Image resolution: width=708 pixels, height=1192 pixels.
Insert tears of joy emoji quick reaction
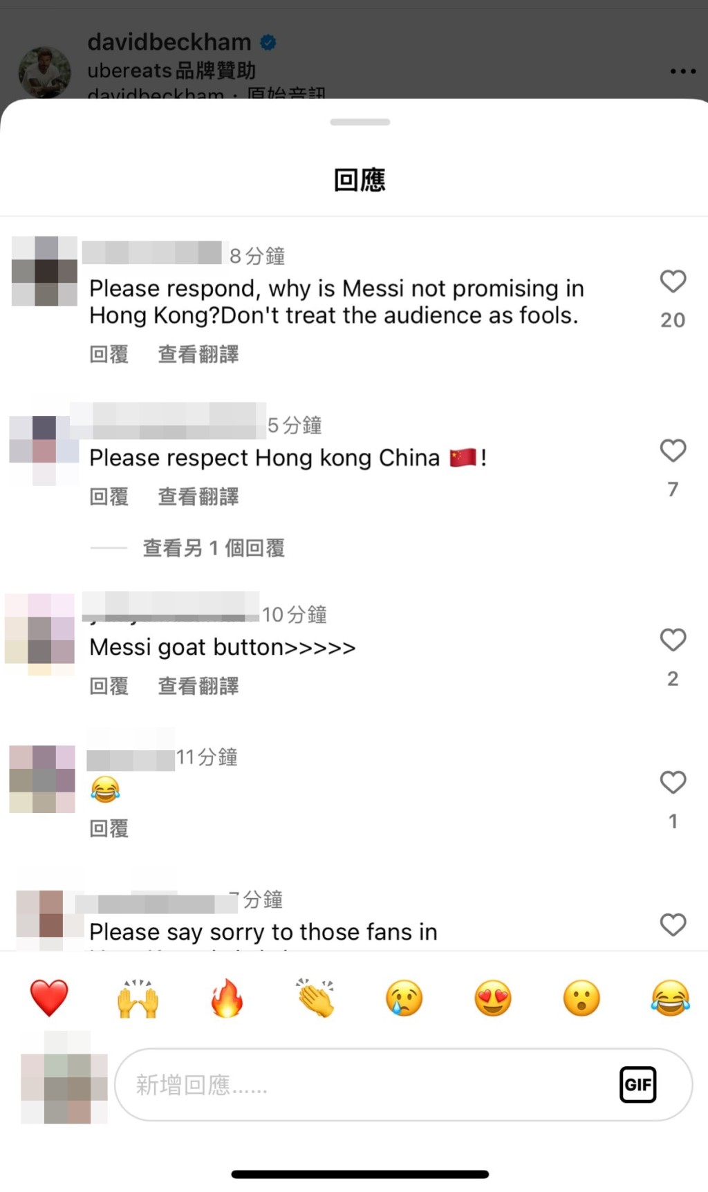[671, 998]
